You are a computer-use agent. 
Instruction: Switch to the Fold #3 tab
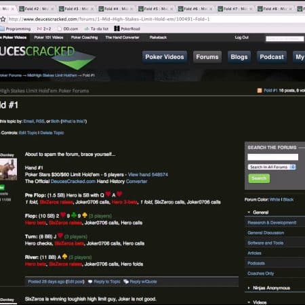coord(77,9)
